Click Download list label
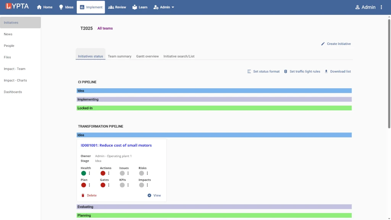The height and width of the screenshot is (220, 391). 340,71
